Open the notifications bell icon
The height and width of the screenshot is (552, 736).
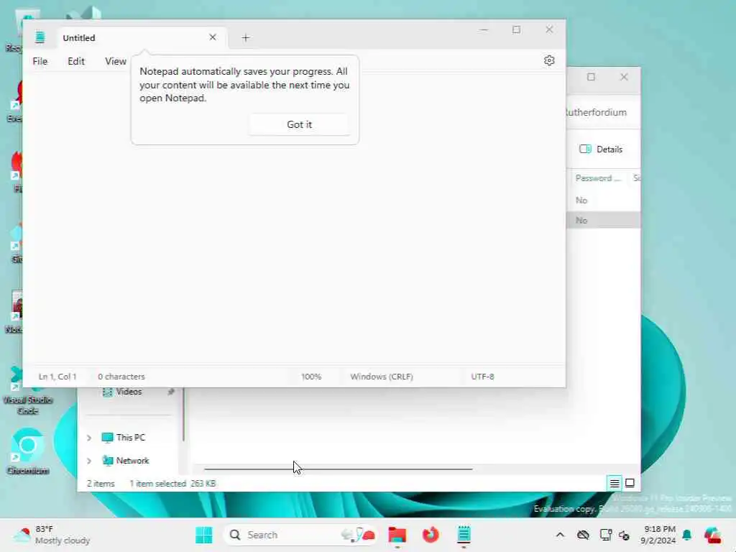pyautogui.click(x=687, y=535)
